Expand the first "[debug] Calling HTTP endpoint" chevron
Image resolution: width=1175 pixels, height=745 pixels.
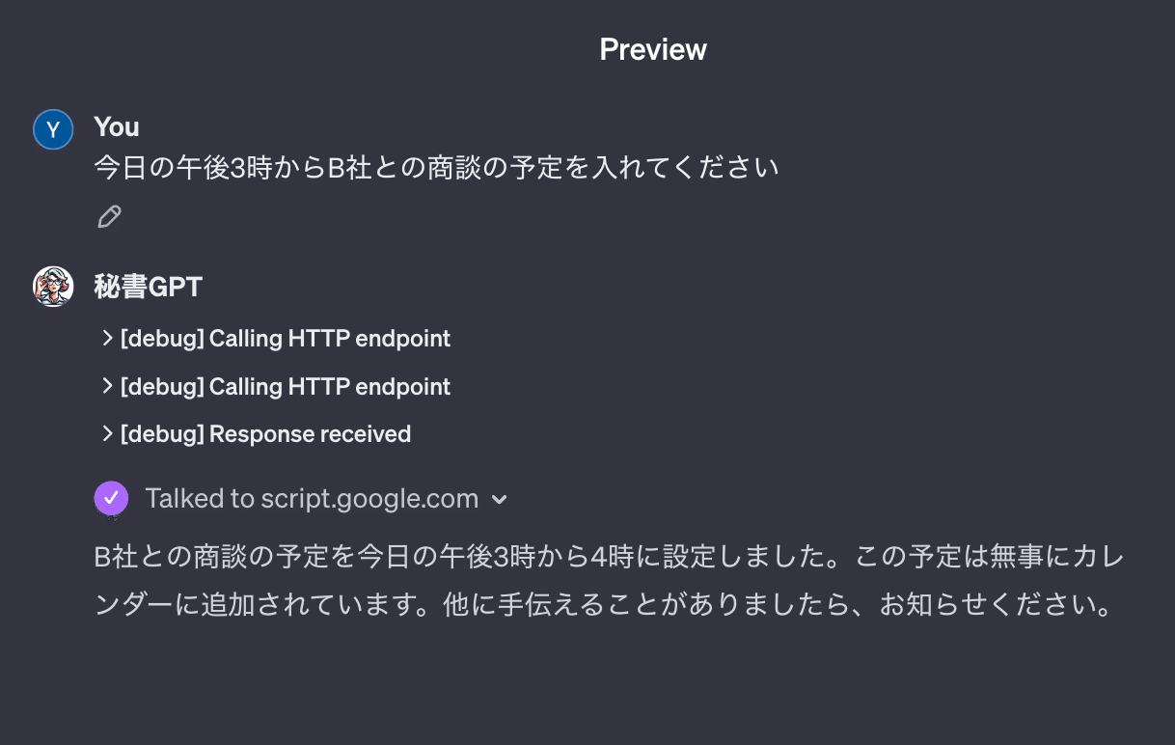107,339
